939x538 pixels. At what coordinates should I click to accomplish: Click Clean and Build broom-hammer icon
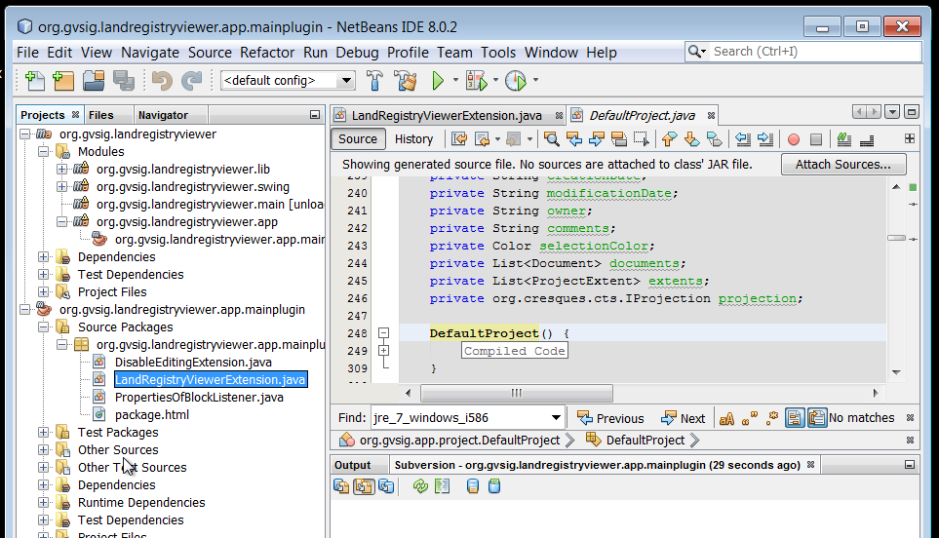click(405, 81)
